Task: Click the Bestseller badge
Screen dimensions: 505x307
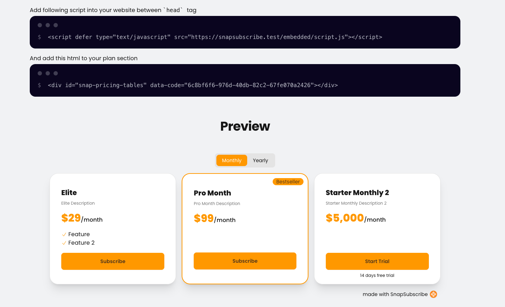Action: (288, 182)
